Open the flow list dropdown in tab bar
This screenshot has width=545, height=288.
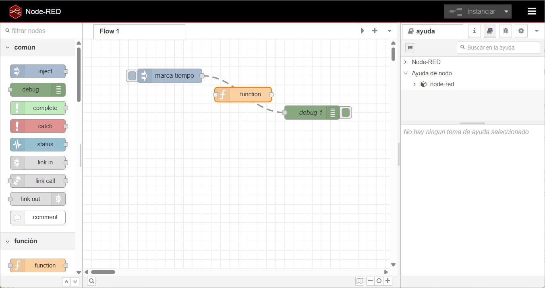(x=389, y=31)
